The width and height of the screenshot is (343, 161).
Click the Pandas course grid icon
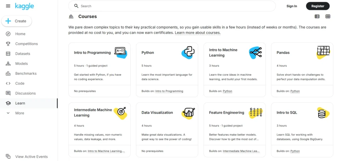click(323, 52)
